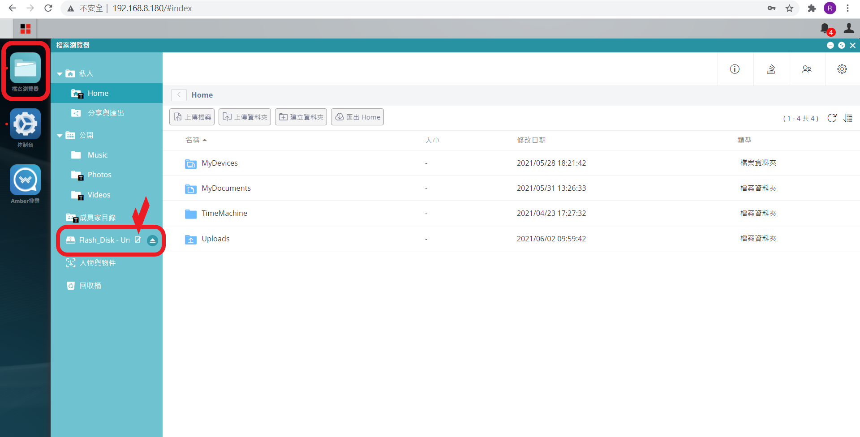Click the 上傳資料夾 upload folder button
Viewport: 860px width, 437px height.
tap(245, 117)
